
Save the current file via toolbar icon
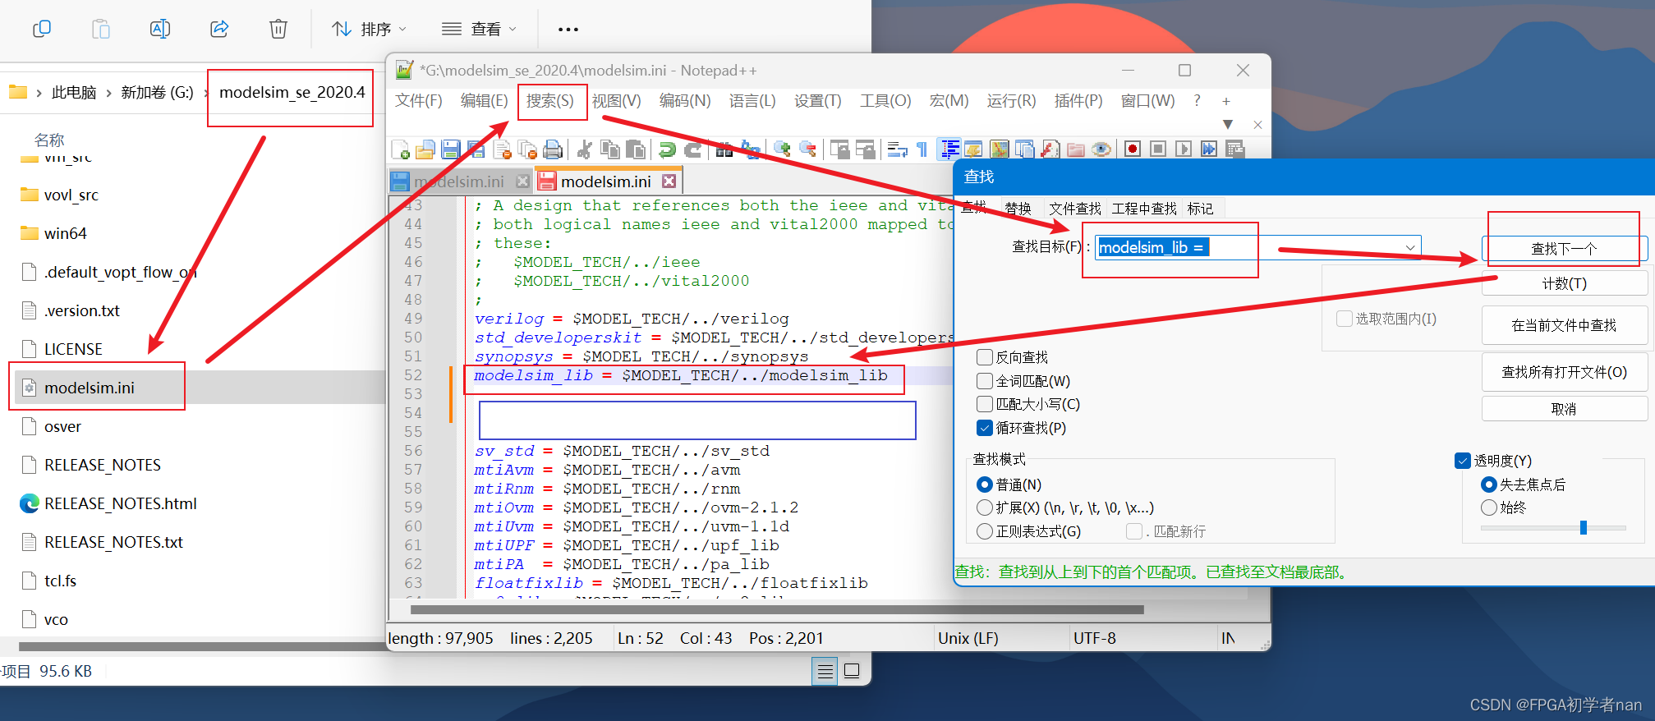(x=451, y=149)
